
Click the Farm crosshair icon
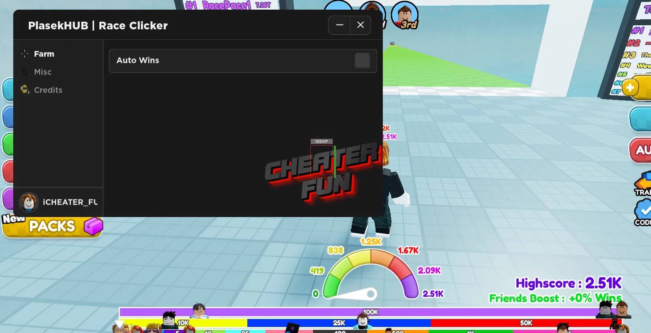25,53
